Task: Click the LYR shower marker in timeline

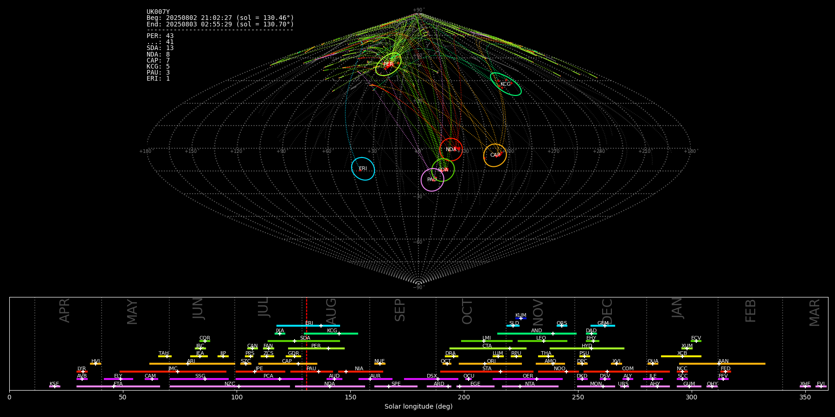Action: click(x=82, y=371)
